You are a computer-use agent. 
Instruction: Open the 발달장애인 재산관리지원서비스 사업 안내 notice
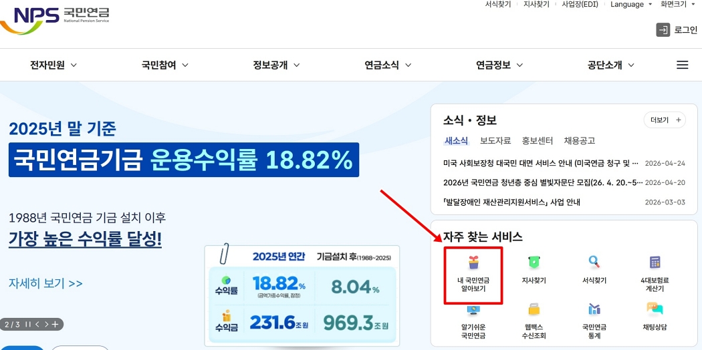click(x=511, y=202)
